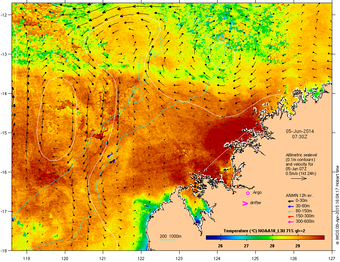Click the '0.5m/s (1kt 24h)' scale text

pyautogui.click(x=301, y=173)
